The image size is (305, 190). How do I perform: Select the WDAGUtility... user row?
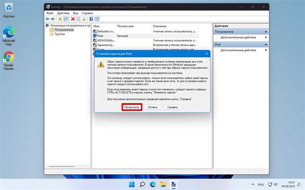146,41
